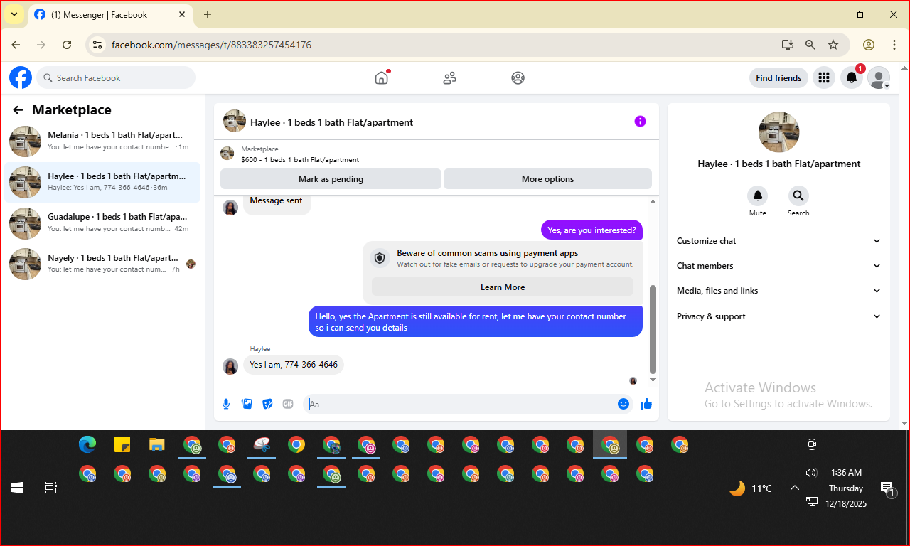Click Haylee's avatar next to her message
Screen dimensions: 910x546
tap(230, 366)
